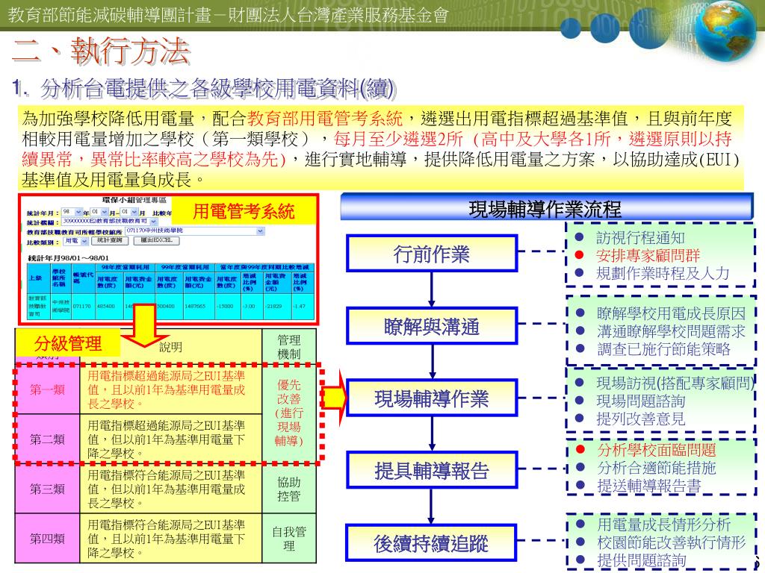Image resolution: width=765 pixels, height=573 pixels.
Task: Click the 帳號代碼 cell value 071170
Action: (81, 306)
